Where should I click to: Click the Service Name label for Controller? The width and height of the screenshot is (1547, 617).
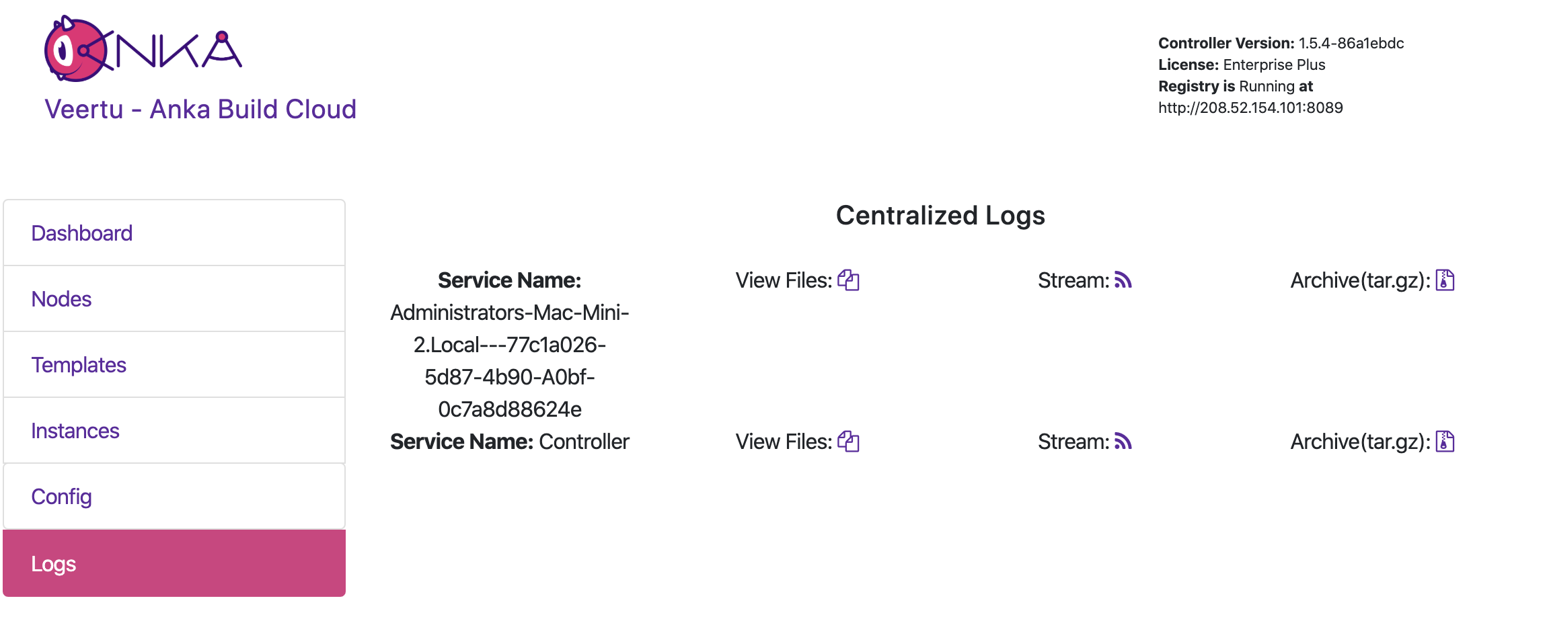461,442
